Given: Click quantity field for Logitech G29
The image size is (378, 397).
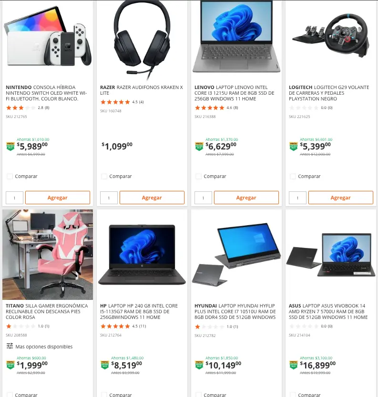Looking at the screenshot, I should (x=297, y=198).
